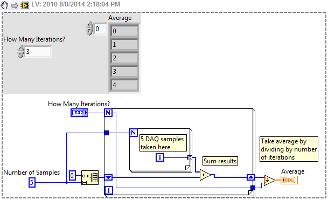This screenshot has width=328, height=200.
Task: Click the Average array index stepper
Action: point(89,28)
